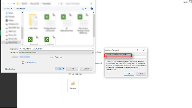Click the file list scroll down arrow
The image size is (192, 108).
click(x=94, y=44)
